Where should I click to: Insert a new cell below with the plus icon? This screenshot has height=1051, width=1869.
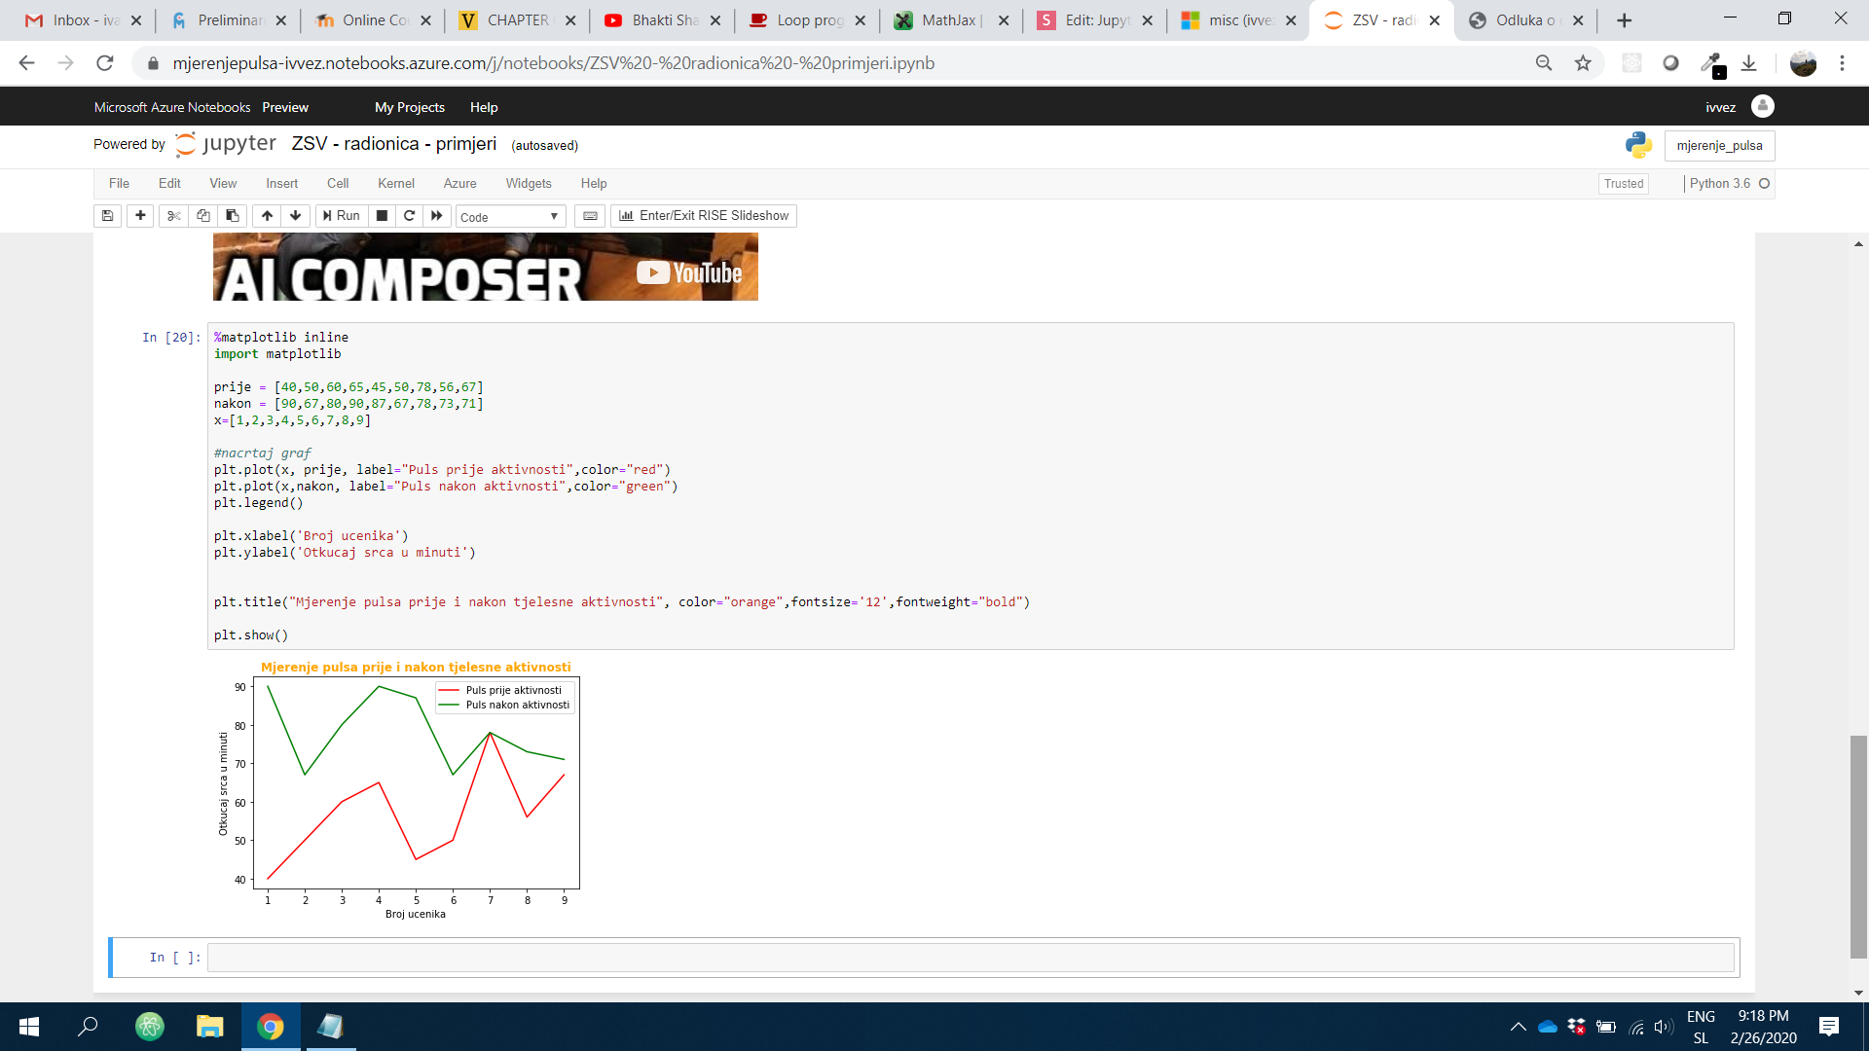click(x=140, y=216)
